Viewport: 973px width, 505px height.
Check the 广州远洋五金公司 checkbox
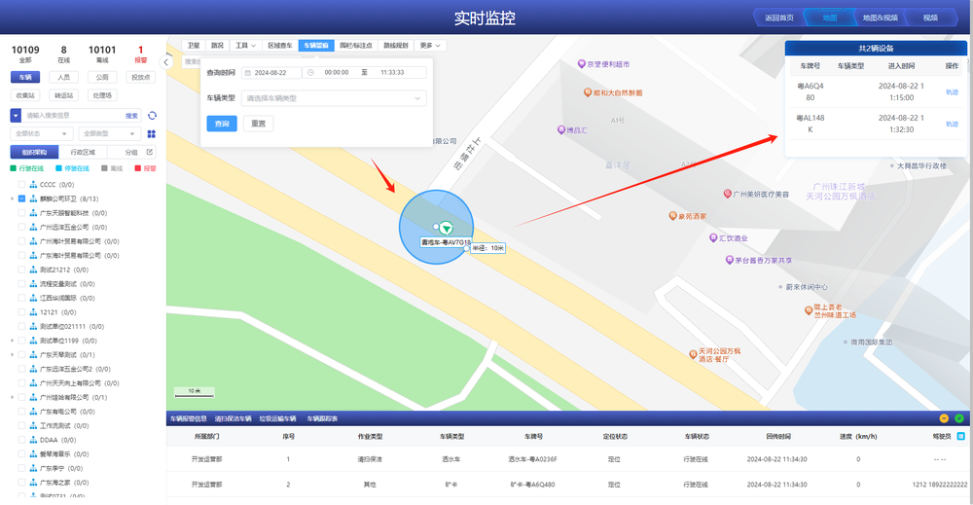(21, 227)
